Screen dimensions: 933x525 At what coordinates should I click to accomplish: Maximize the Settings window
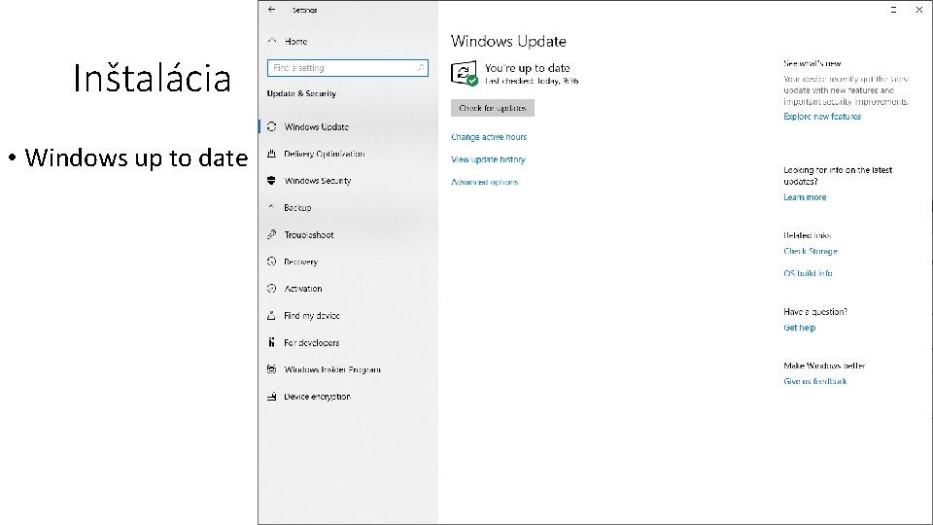tap(894, 10)
